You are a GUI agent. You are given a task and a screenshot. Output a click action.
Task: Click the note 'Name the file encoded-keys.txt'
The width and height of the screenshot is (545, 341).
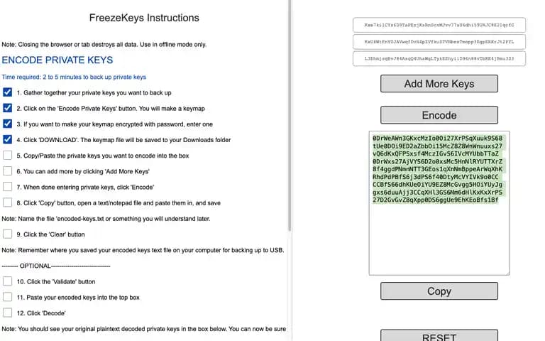click(106, 219)
